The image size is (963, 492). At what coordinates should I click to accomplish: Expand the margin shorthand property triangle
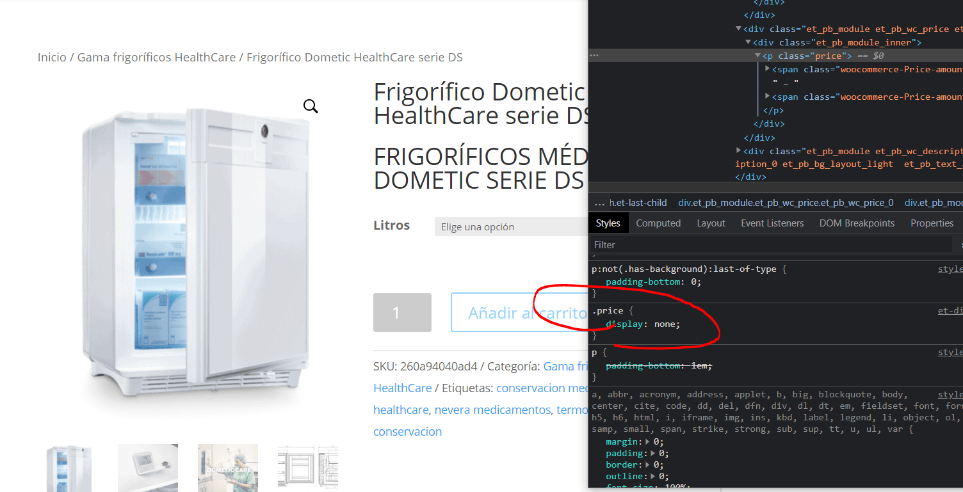[648, 441]
